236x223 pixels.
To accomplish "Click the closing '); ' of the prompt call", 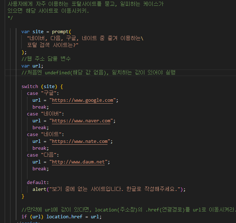I will (x=24, y=52).
